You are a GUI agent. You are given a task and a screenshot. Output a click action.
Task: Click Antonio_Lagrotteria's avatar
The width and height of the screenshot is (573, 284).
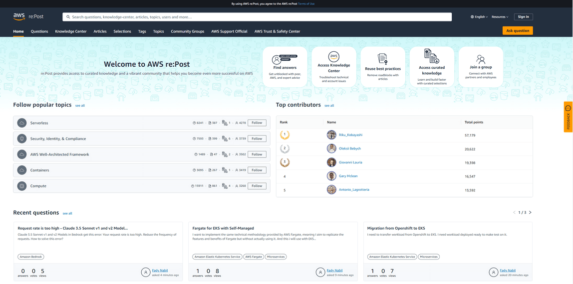(x=331, y=189)
